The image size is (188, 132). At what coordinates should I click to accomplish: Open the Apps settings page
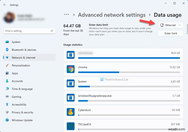click(29, 73)
